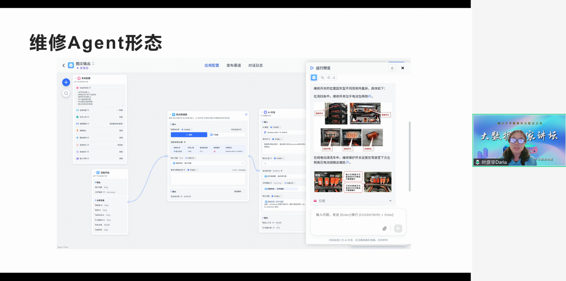Click the edit pencil icon above response
The height and width of the screenshot is (281, 566).
pyautogui.click(x=334, y=78)
